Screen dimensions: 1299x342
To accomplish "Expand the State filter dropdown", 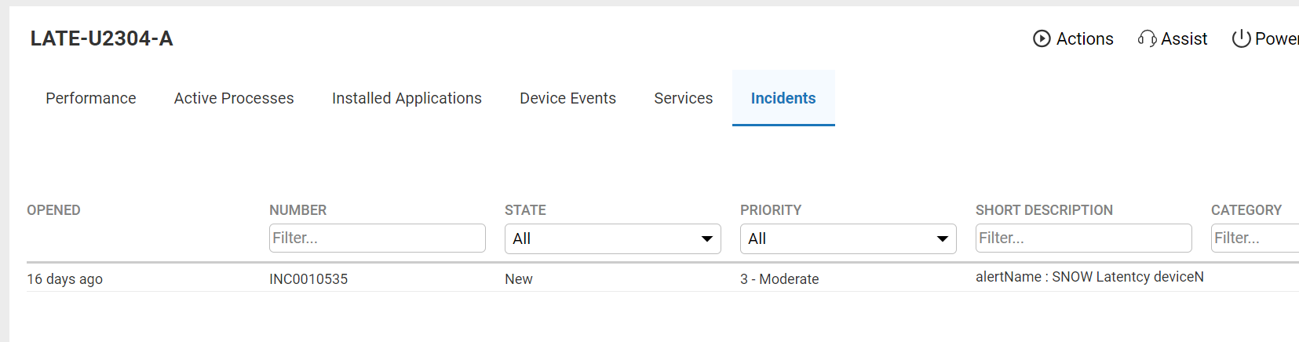I will click(x=612, y=238).
